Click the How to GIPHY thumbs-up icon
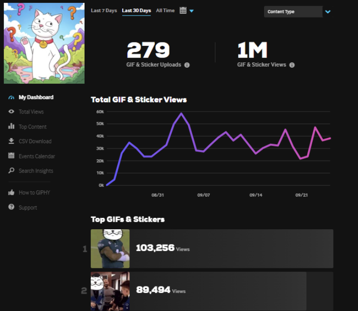This screenshot has width=358, height=311. pyautogui.click(x=11, y=192)
